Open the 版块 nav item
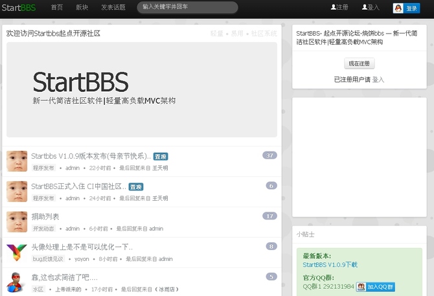Screen dimensions: 434x296 tap(82, 8)
